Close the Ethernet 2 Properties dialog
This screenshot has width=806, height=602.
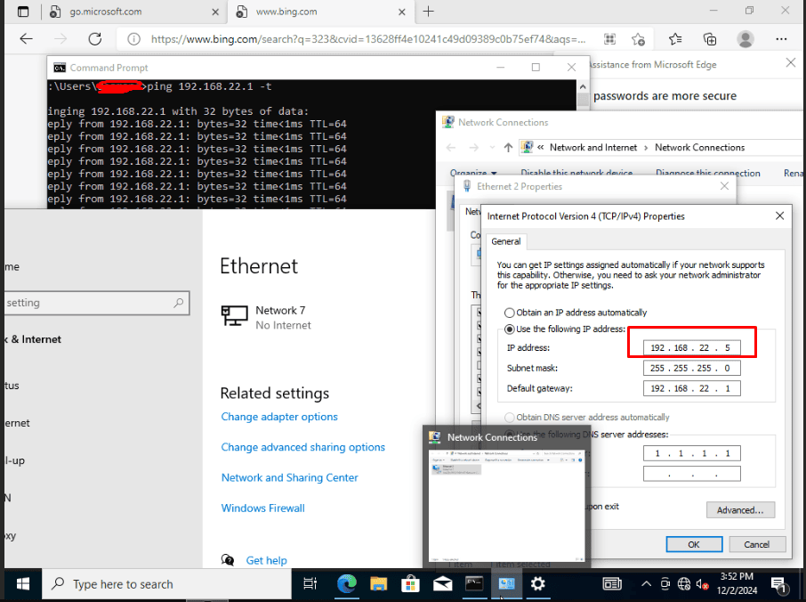pos(724,186)
